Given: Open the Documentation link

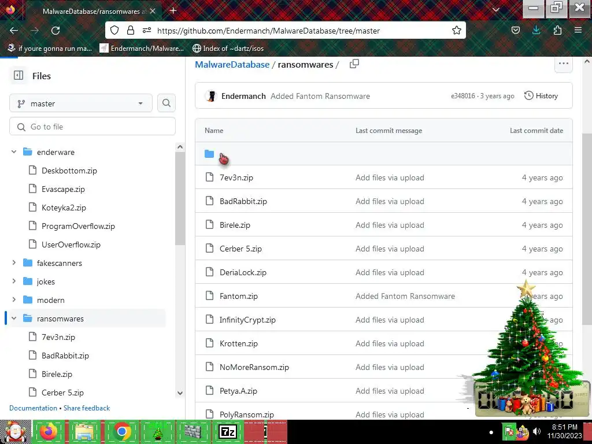Looking at the screenshot, I should click(33, 408).
